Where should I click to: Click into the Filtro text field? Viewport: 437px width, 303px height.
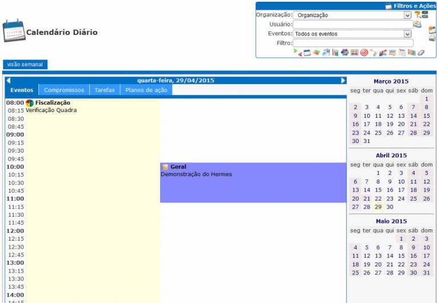tap(353, 43)
